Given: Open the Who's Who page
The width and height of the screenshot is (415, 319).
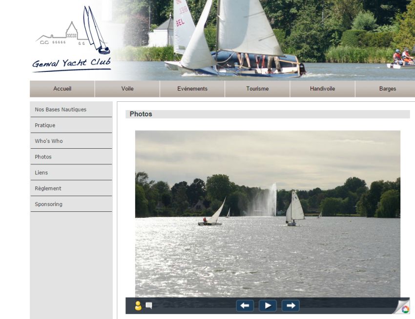Looking at the screenshot, I should (x=49, y=141).
